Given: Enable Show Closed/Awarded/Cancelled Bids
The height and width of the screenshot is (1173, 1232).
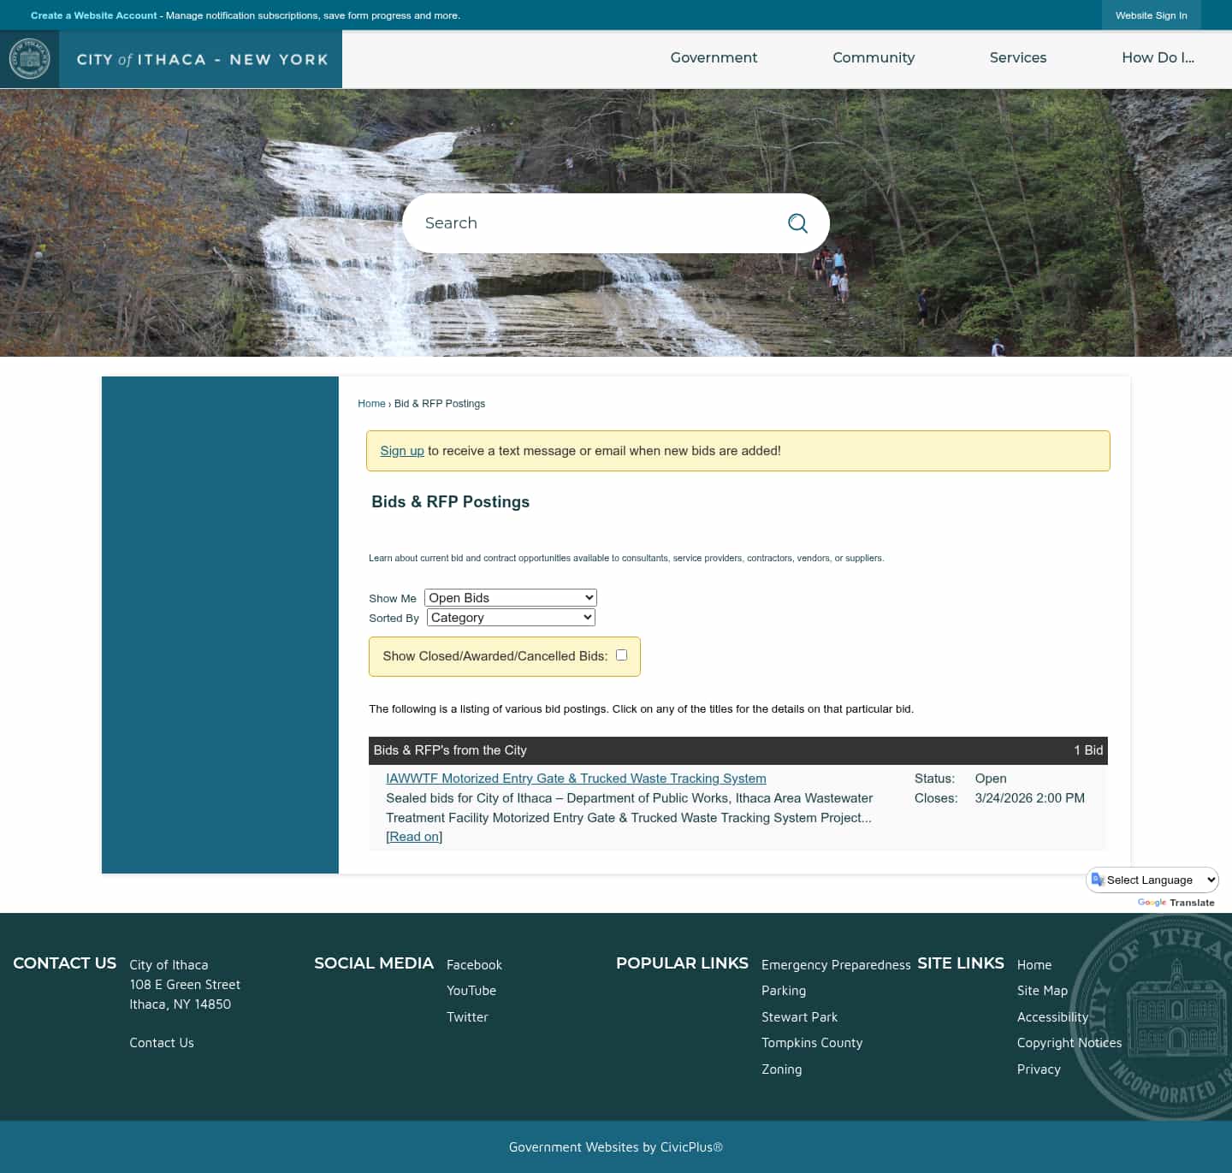Looking at the screenshot, I should pos(621,655).
